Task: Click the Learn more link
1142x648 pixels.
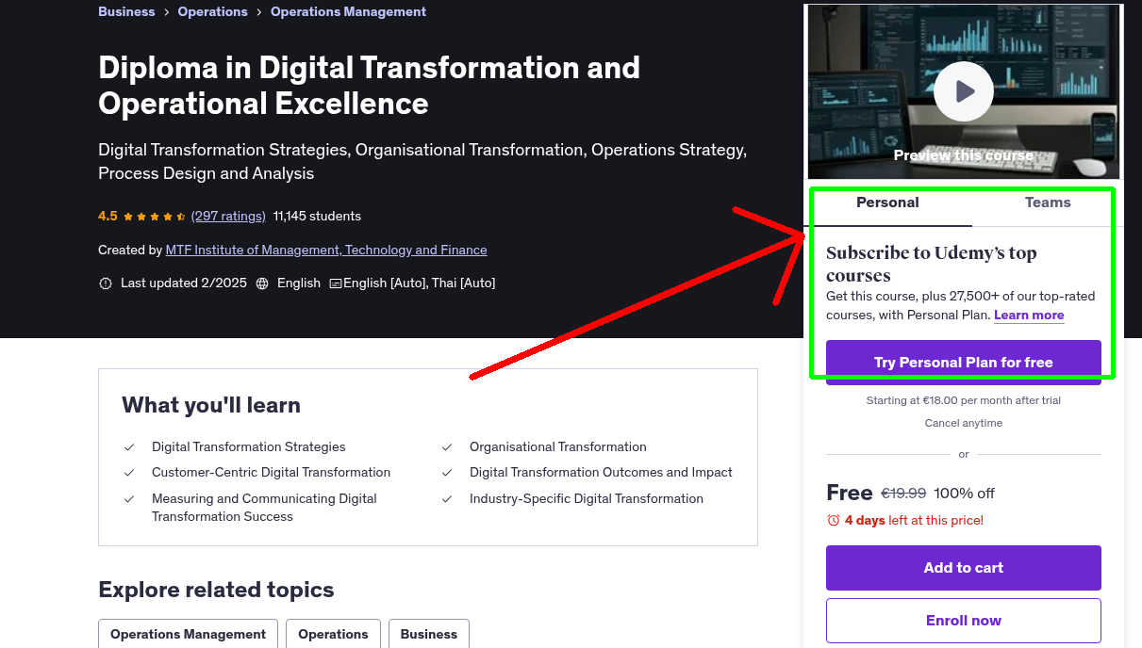Action: pos(1029,315)
